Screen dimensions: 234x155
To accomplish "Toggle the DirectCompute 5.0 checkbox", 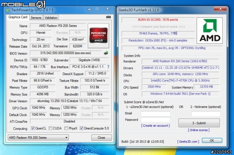I will click(x=82, y=128).
